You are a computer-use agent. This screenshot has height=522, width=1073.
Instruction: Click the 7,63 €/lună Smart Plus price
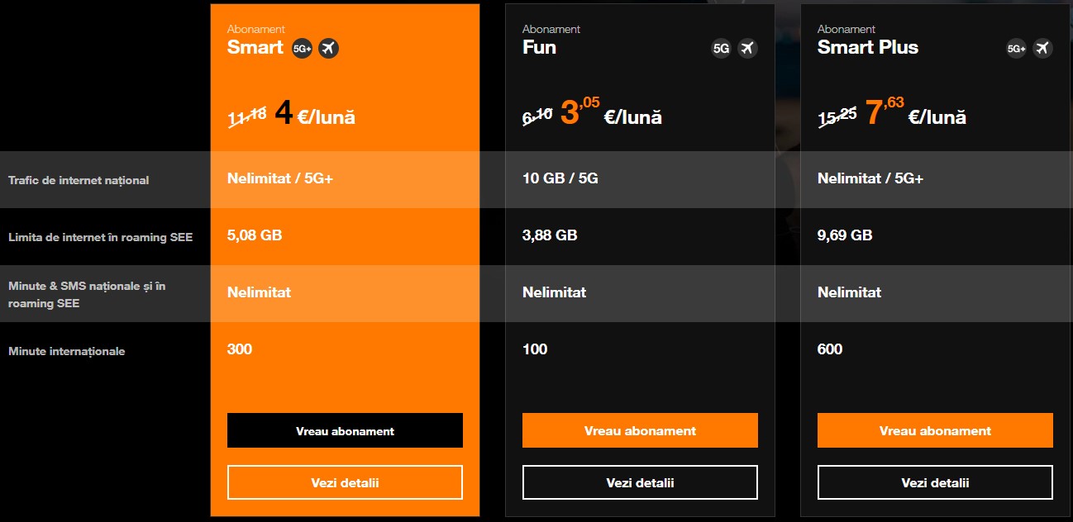(x=916, y=112)
